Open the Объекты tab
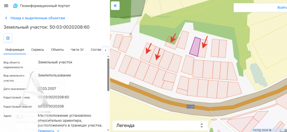This screenshot has width=287, height=132. click(x=57, y=50)
